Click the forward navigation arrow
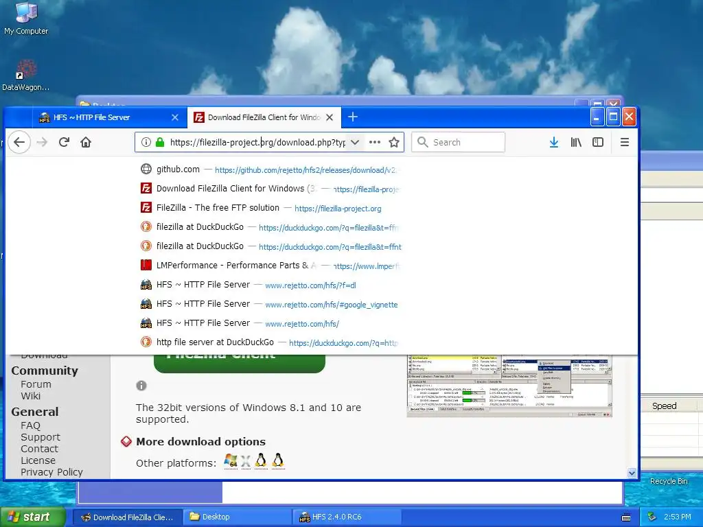Screen dimensions: 703x527 pos(42,142)
